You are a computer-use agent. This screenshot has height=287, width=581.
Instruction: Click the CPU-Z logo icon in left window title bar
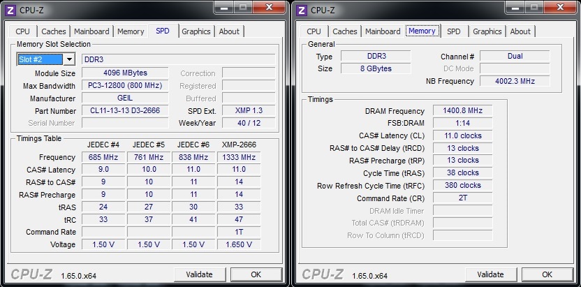[x=11, y=10]
